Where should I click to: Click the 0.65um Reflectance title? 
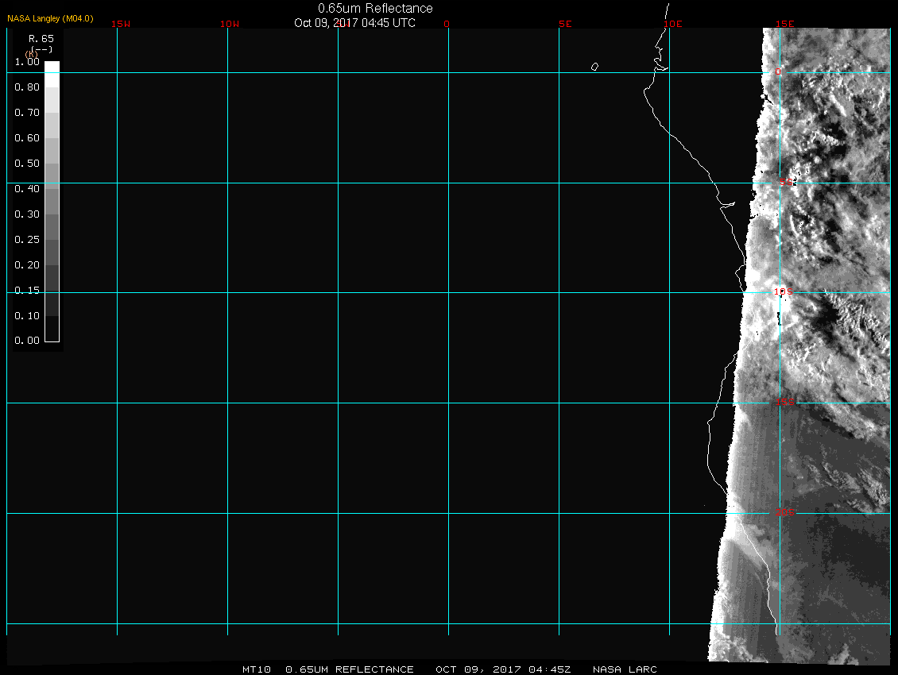375,8
